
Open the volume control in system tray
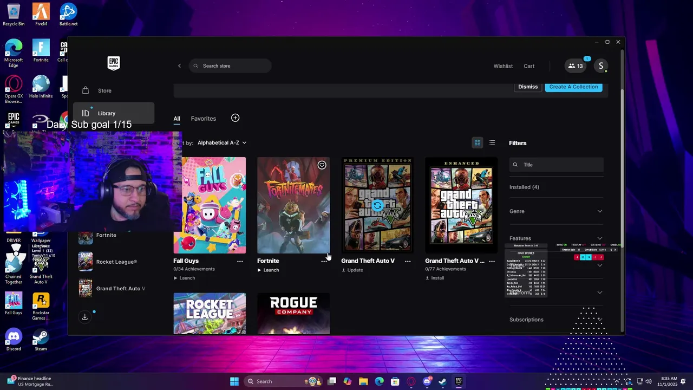point(649,381)
